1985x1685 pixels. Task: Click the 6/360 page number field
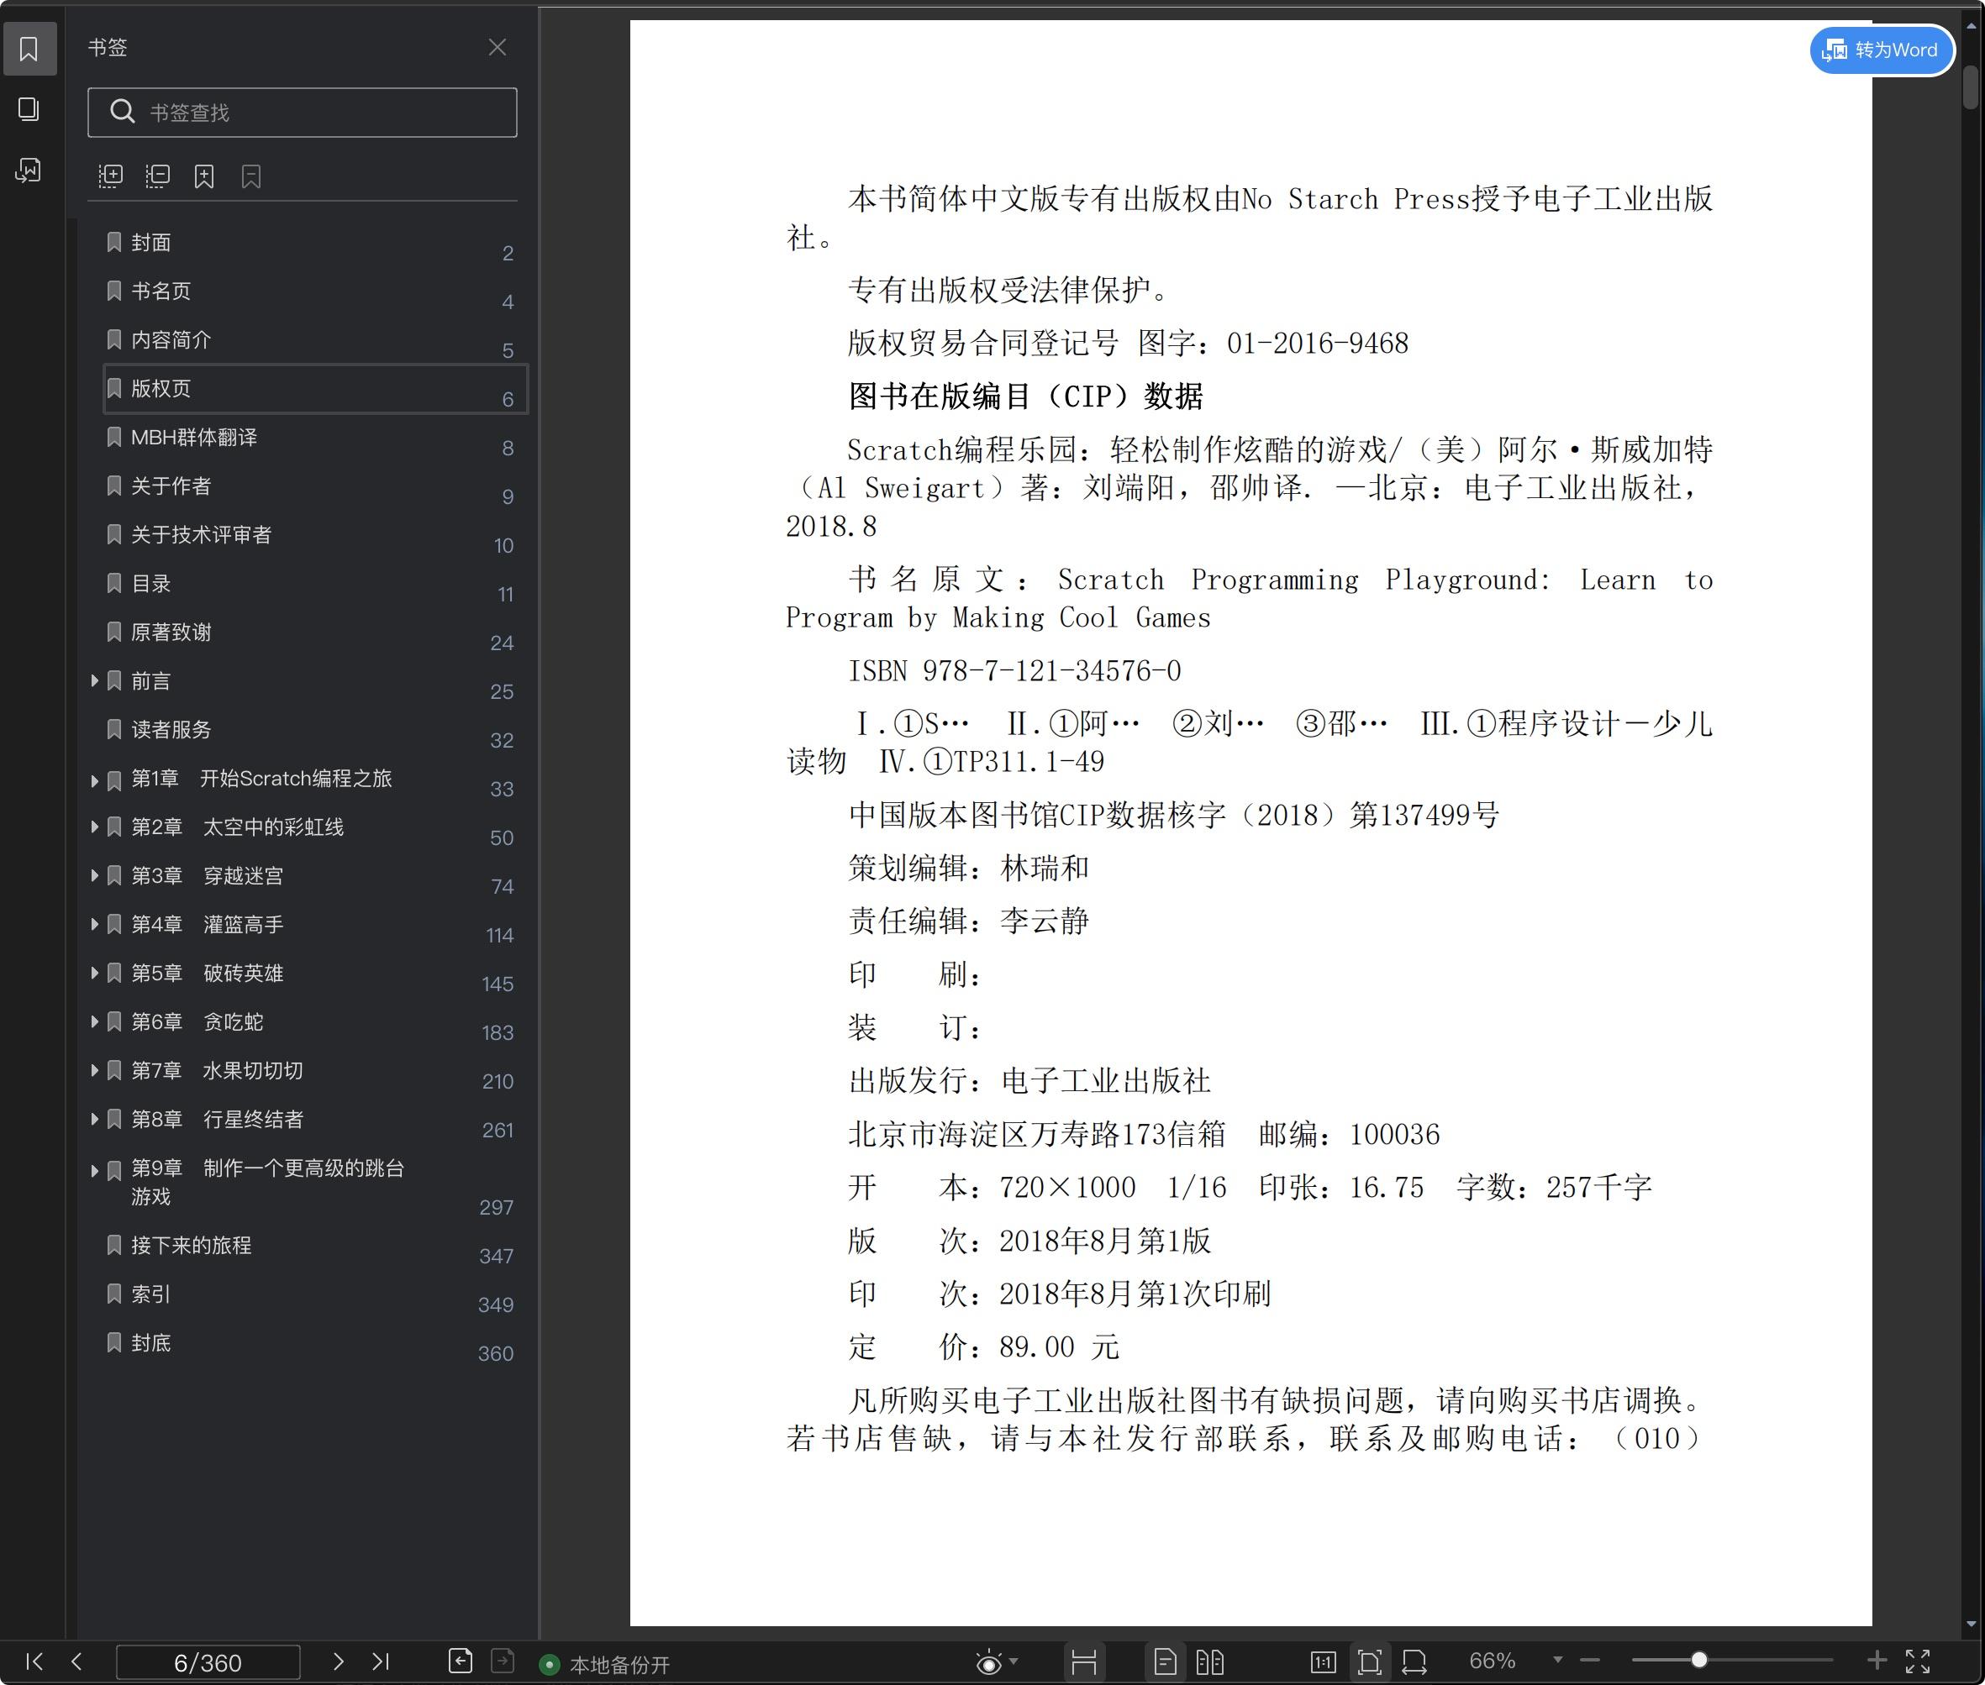coord(208,1662)
